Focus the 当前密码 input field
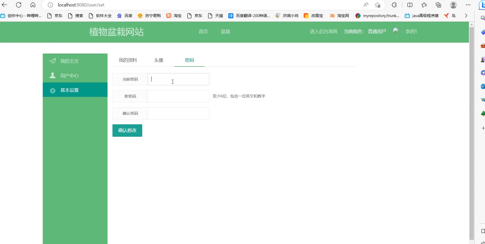Image resolution: width=485 pixels, height=244 pixels. coord(178,79)
